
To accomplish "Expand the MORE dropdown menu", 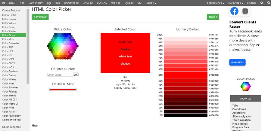I will coord(151,3).
